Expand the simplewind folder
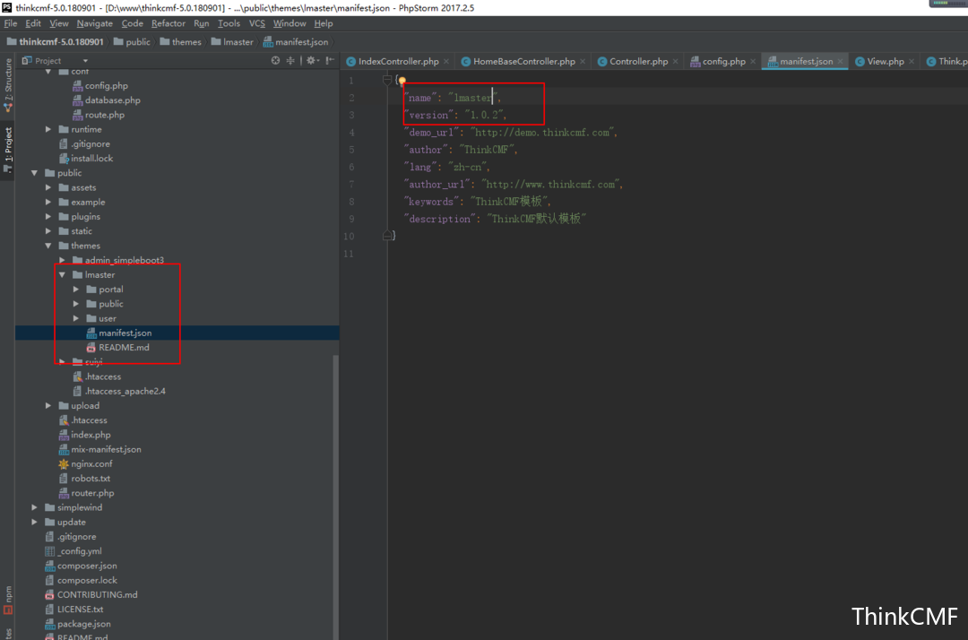Viewport: 968px width, 640px height. (x=35, y=507)
